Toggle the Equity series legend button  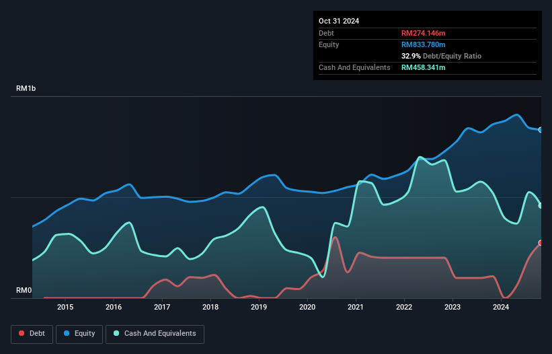tap(79, 334)
